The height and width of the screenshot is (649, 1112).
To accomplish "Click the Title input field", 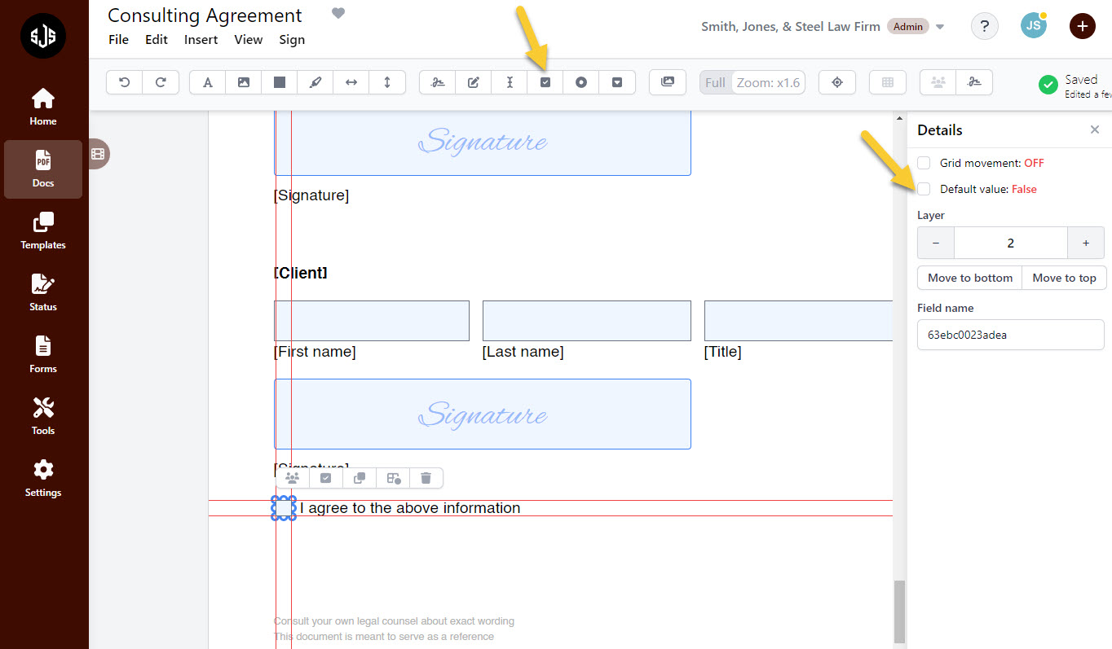I will [799, 321].
